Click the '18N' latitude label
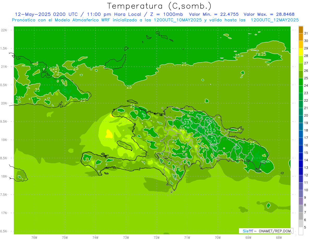 pos(4,176)
